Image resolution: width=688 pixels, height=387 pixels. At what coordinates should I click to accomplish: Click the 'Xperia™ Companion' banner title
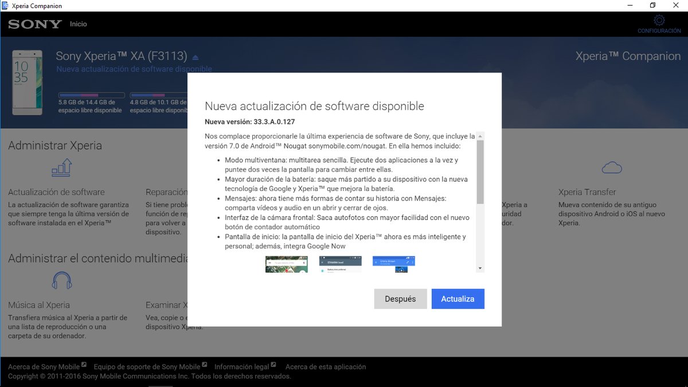pyautogui.click(x=628, y=56)
